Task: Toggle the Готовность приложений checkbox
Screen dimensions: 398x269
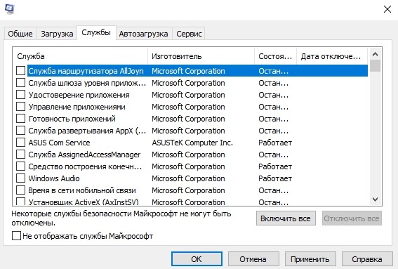Action: tap(20, 119)
